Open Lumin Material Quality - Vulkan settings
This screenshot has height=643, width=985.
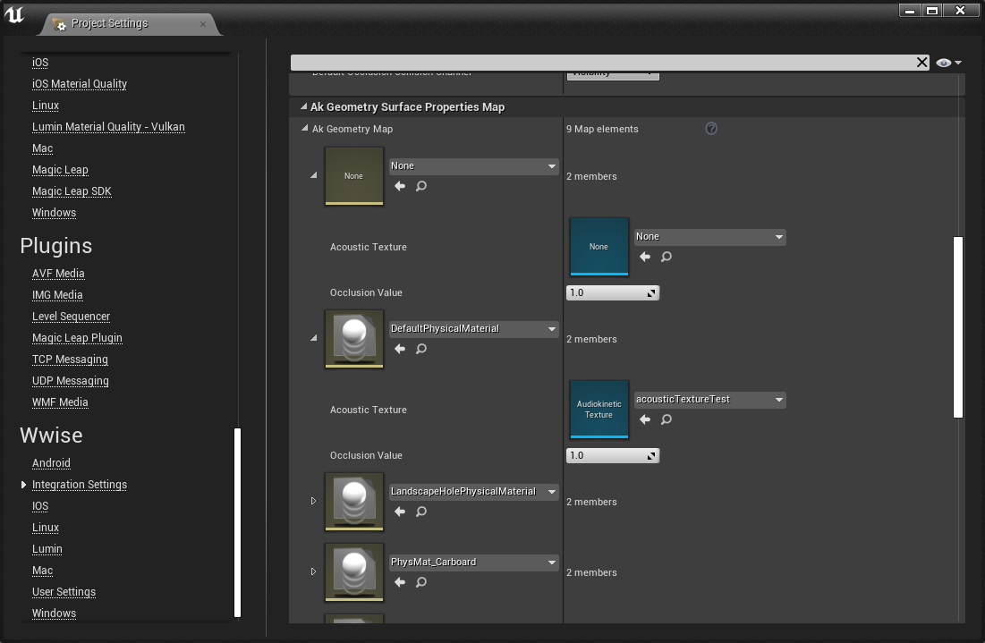[108, 126]
